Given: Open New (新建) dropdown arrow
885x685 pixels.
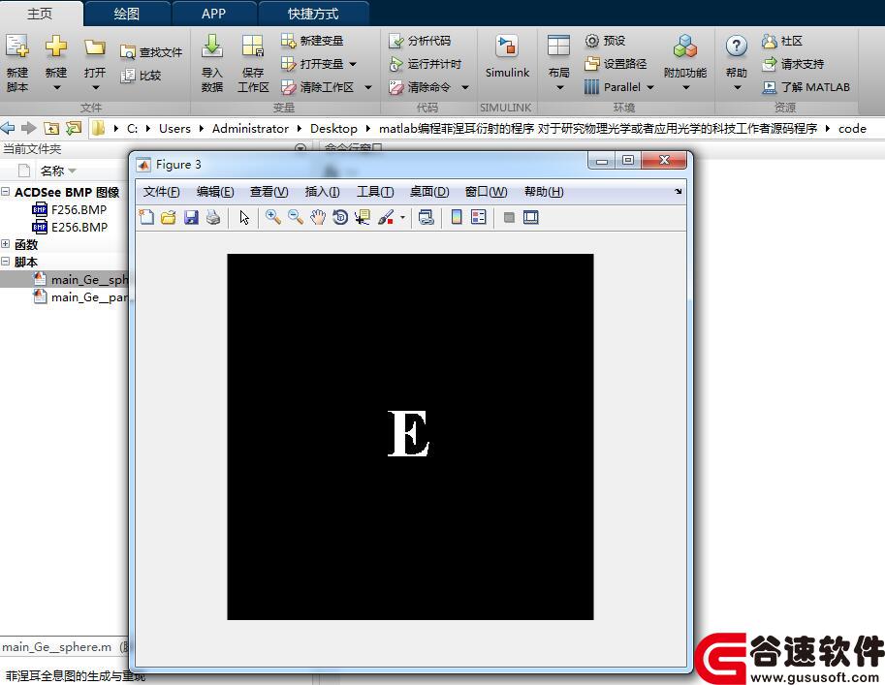Looking at the screenshot, I should coord(56,87).
